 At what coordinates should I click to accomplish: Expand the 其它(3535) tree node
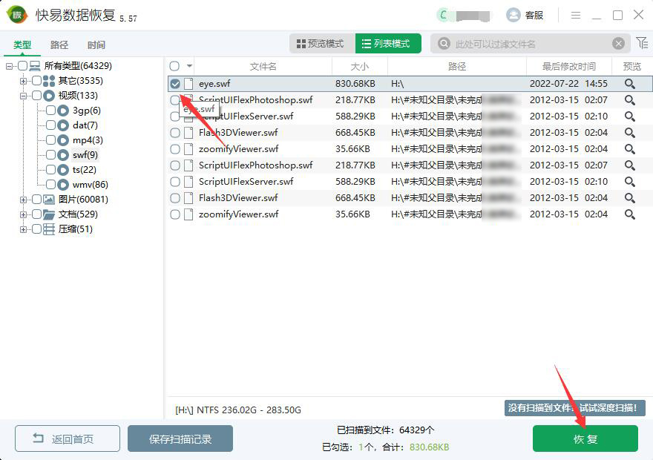coord(24,81)
